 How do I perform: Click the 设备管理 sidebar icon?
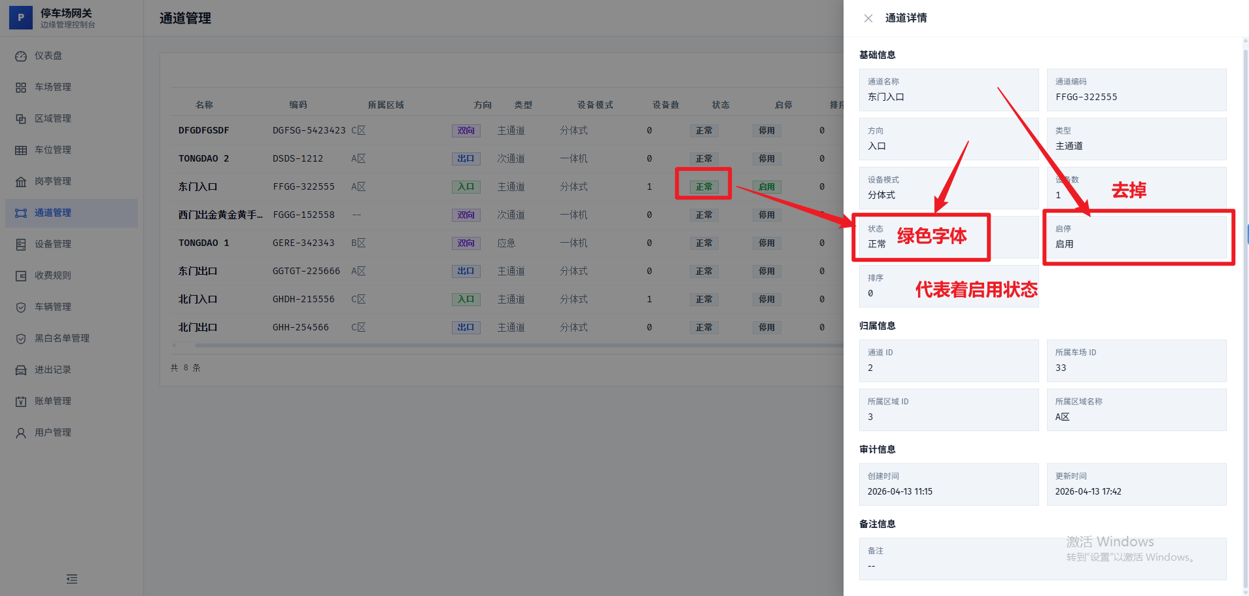coord(21,245)
